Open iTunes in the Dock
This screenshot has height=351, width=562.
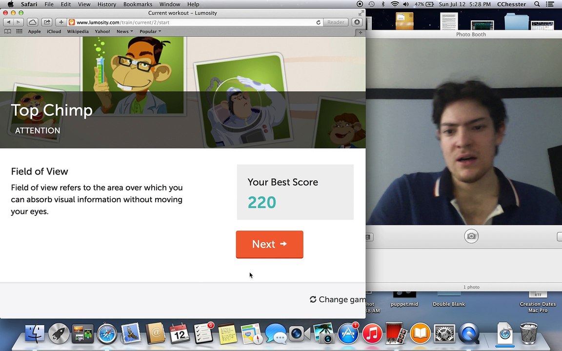tap(372, 333)
